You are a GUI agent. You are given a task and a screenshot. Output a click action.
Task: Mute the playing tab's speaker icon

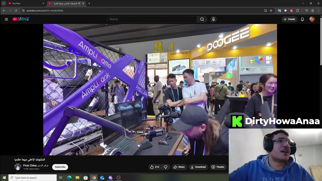coord(79,3)
